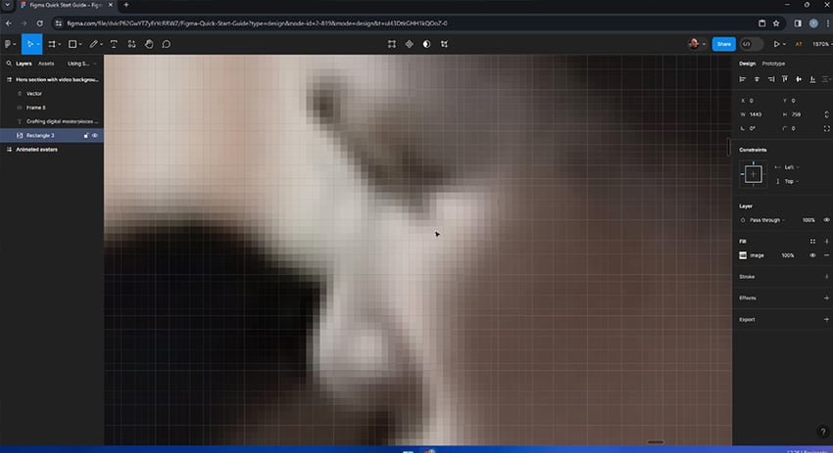
Task: Select the Rectangle shape tool
Action: click(73, 45)
